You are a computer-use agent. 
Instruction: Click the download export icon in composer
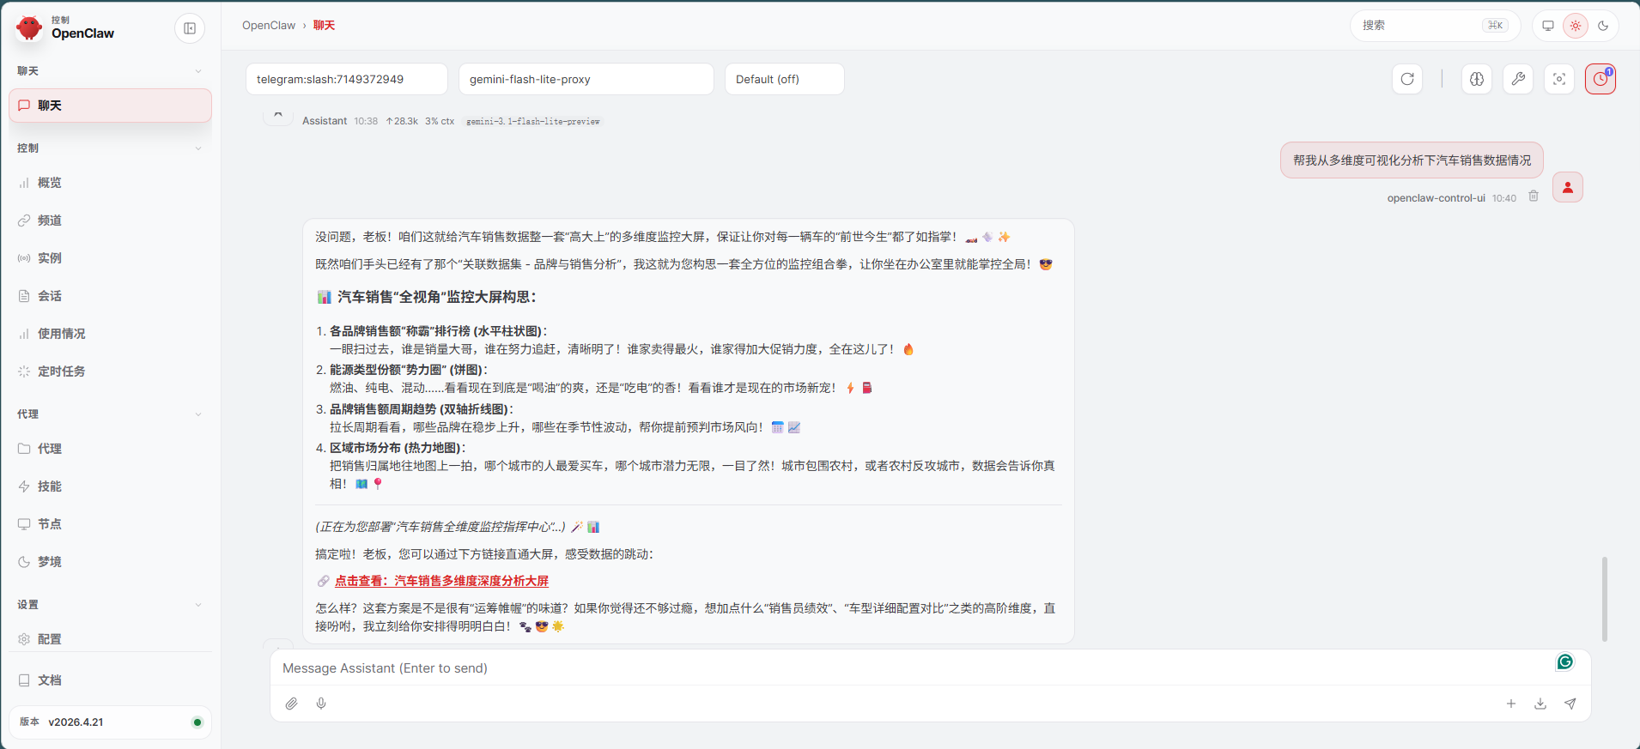1540,704
